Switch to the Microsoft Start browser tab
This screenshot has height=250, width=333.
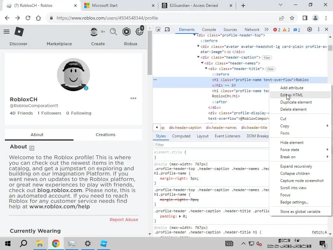coord(119,6)
